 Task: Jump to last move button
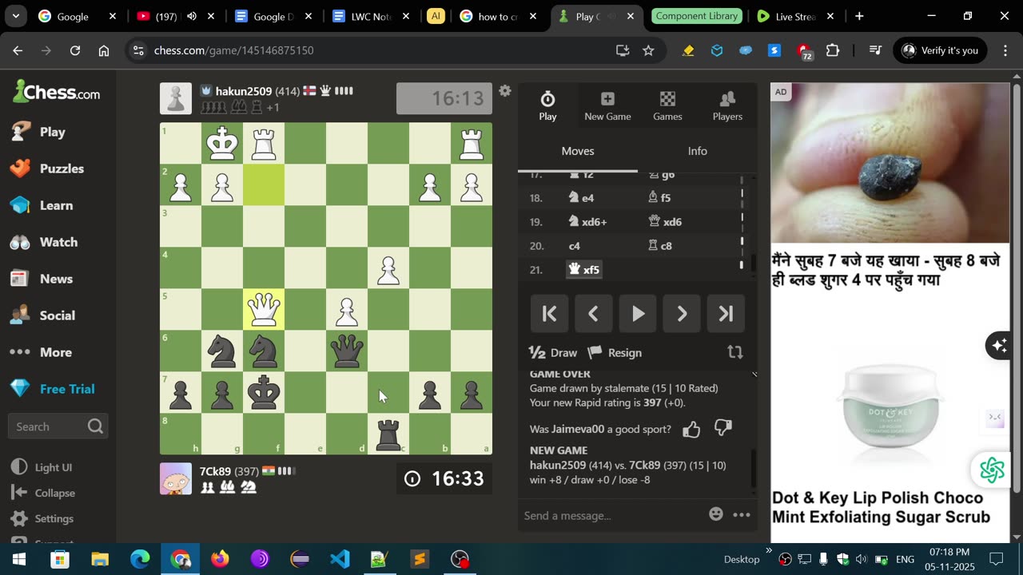point(726,314)
